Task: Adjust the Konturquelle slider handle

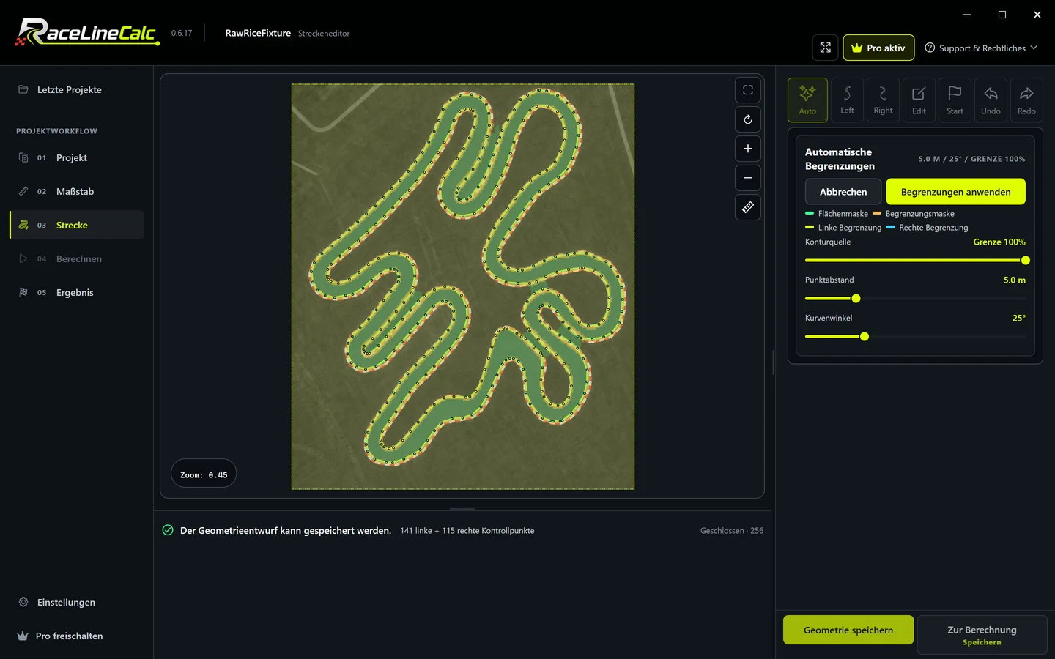Action: [1026, 261]
